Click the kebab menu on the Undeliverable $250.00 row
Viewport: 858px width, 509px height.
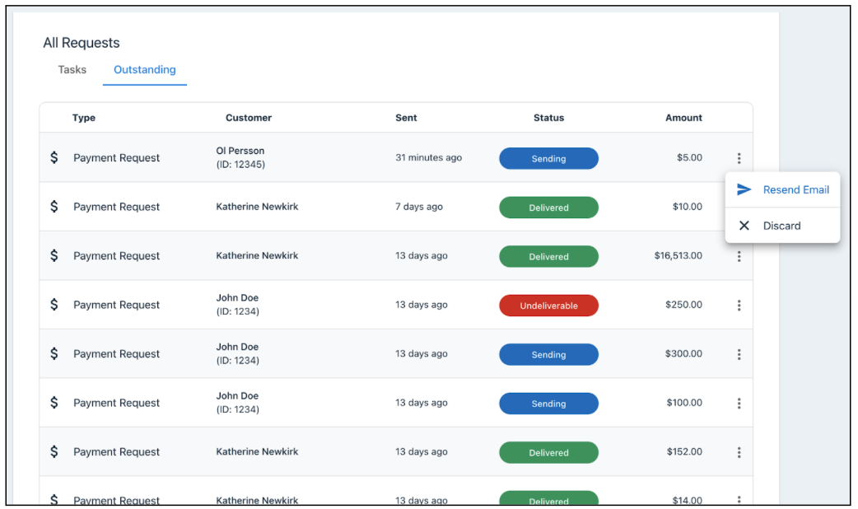point(739,306)
